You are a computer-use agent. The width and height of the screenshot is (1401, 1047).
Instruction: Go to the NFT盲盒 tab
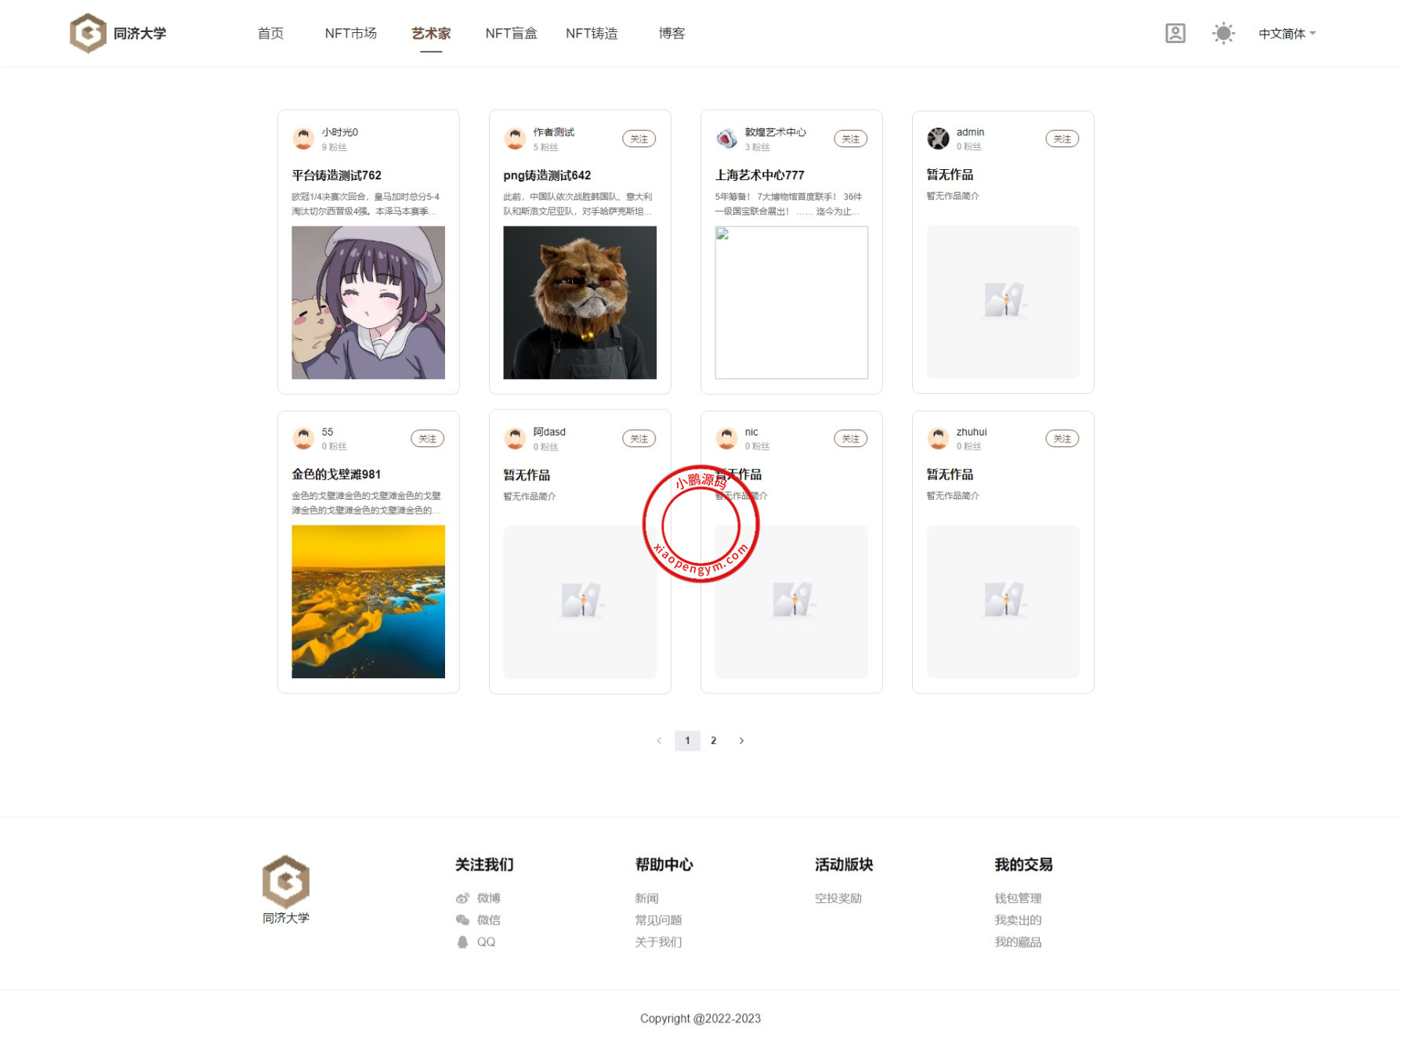511,34
